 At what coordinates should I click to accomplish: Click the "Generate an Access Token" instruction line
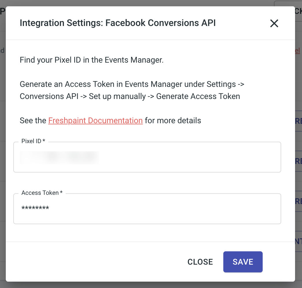[x=132, y=84]
